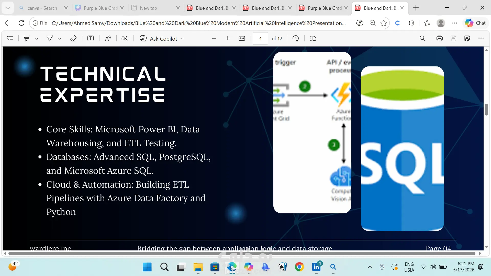Image resolution: width=491 pixels, height=276 pixels.
Task: Expand the Draw tool options arrow
Action: click(60, 39)
